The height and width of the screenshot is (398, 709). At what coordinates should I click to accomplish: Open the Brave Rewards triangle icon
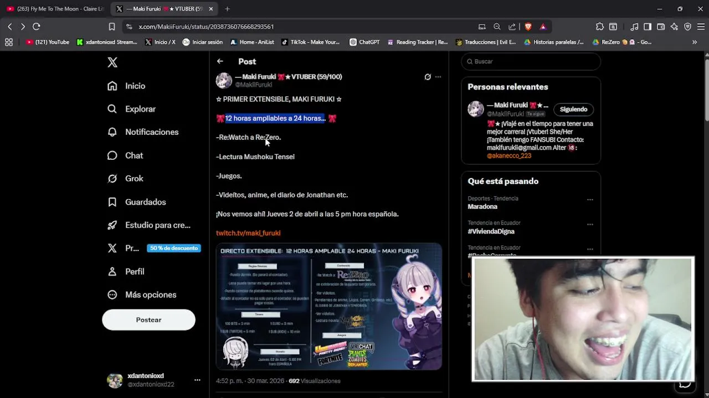[x=543, y=27]
